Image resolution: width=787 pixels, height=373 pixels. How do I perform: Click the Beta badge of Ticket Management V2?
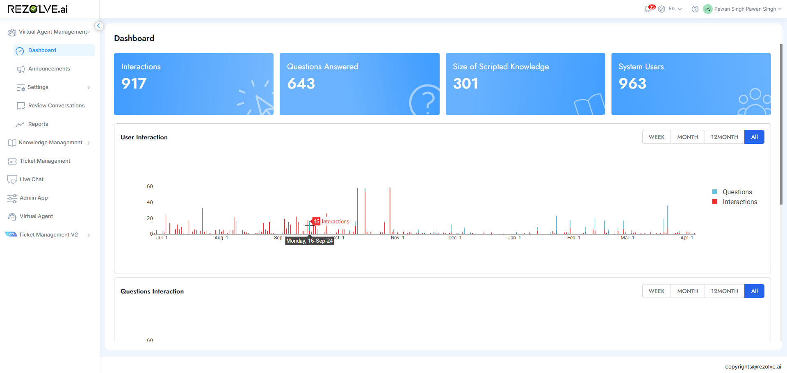11,234
